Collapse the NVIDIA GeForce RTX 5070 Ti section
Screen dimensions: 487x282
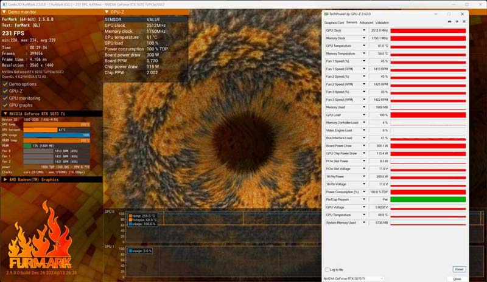pos(5,114)
